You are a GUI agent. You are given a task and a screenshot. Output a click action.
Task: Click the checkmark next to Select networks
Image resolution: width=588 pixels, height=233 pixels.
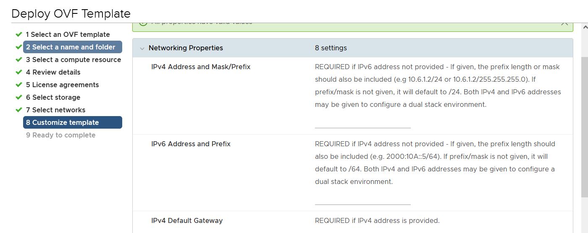click(x=18, y=110)
